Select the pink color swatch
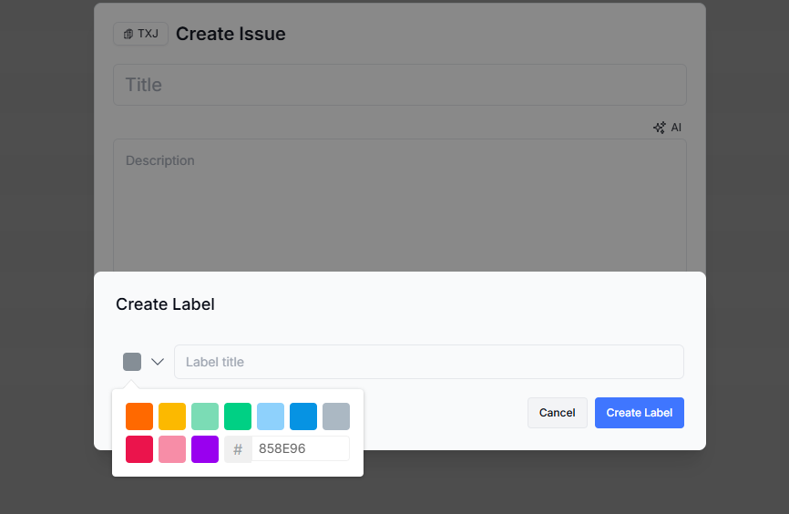 172,449
